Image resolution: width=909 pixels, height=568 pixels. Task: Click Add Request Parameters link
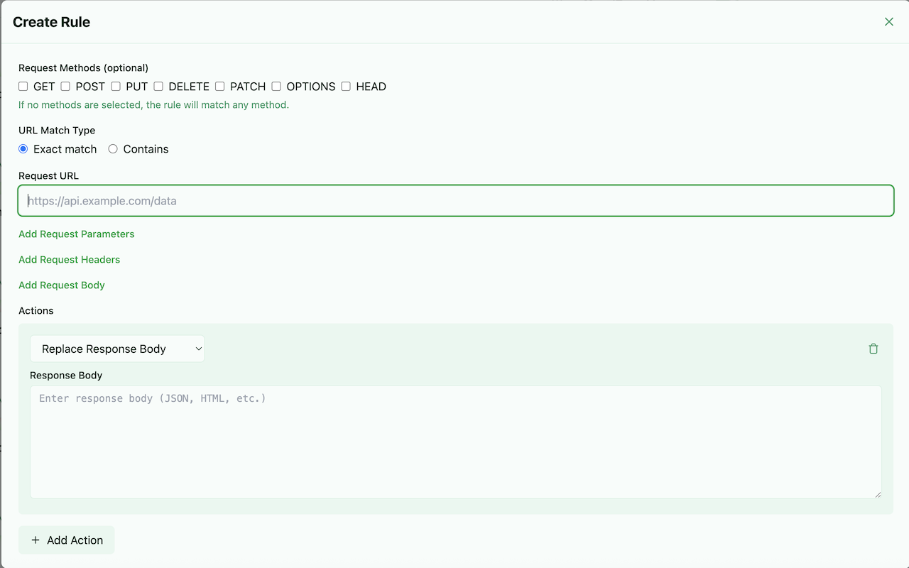pyautogui.click(x=76, y=234)
